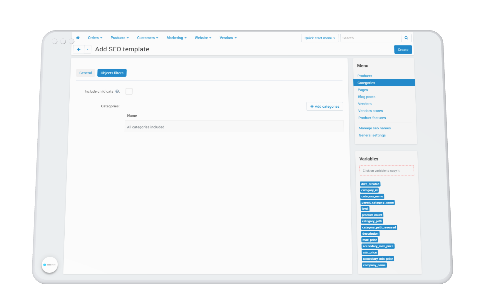Viewport: 485px width, 308px height.
Task: Open Product features in the side Menu
Action: click(x=372, y=118)
